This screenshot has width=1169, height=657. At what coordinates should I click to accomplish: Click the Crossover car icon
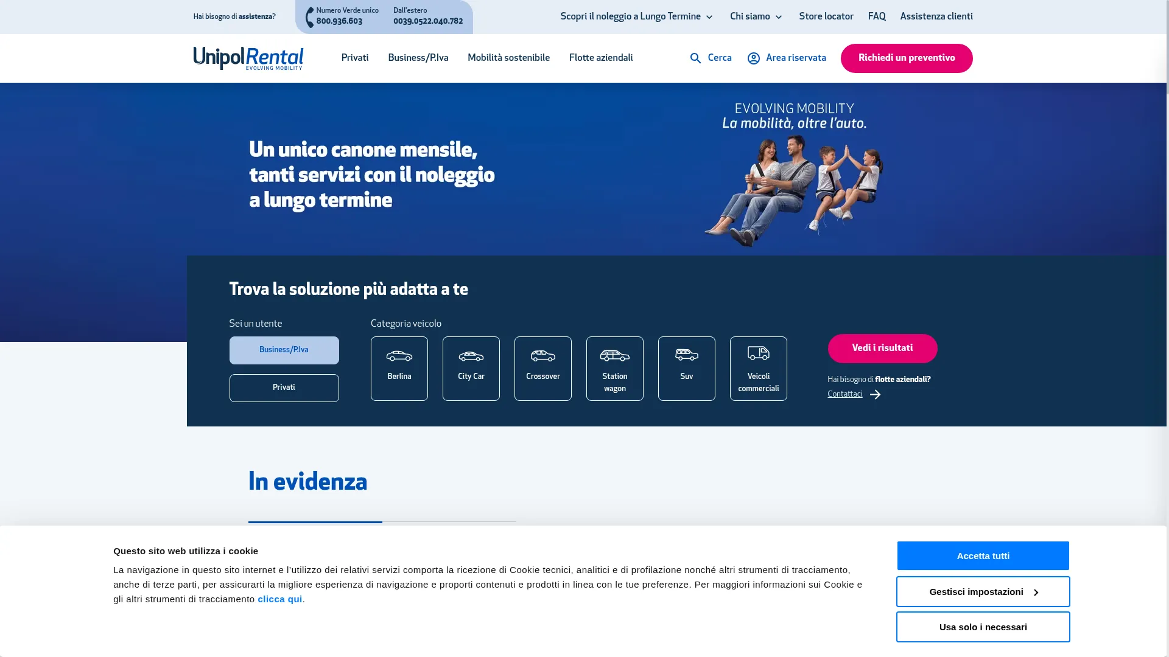tap(543, 355)
